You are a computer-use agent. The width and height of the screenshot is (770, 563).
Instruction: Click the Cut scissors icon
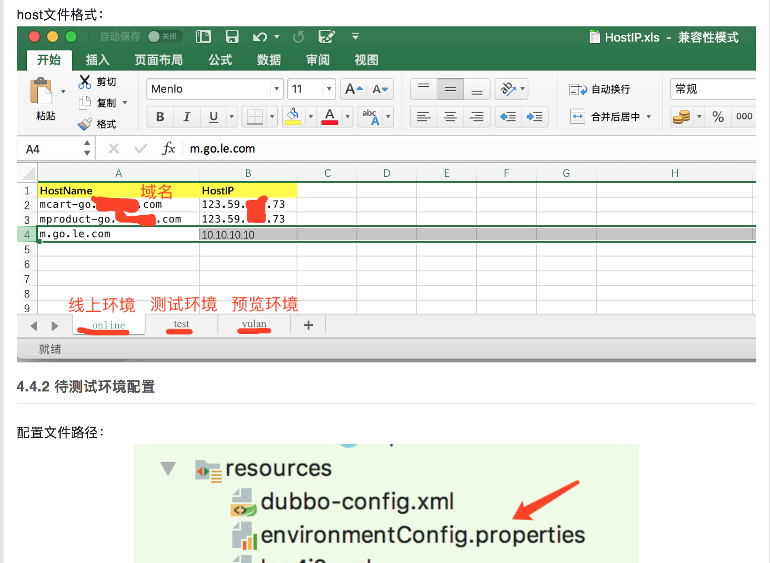coord(84,82)
